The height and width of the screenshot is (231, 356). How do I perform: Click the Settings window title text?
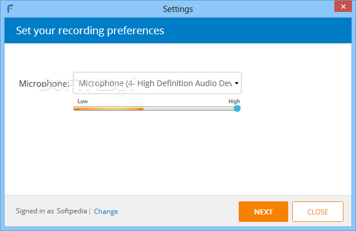click(x=178, y=9)
